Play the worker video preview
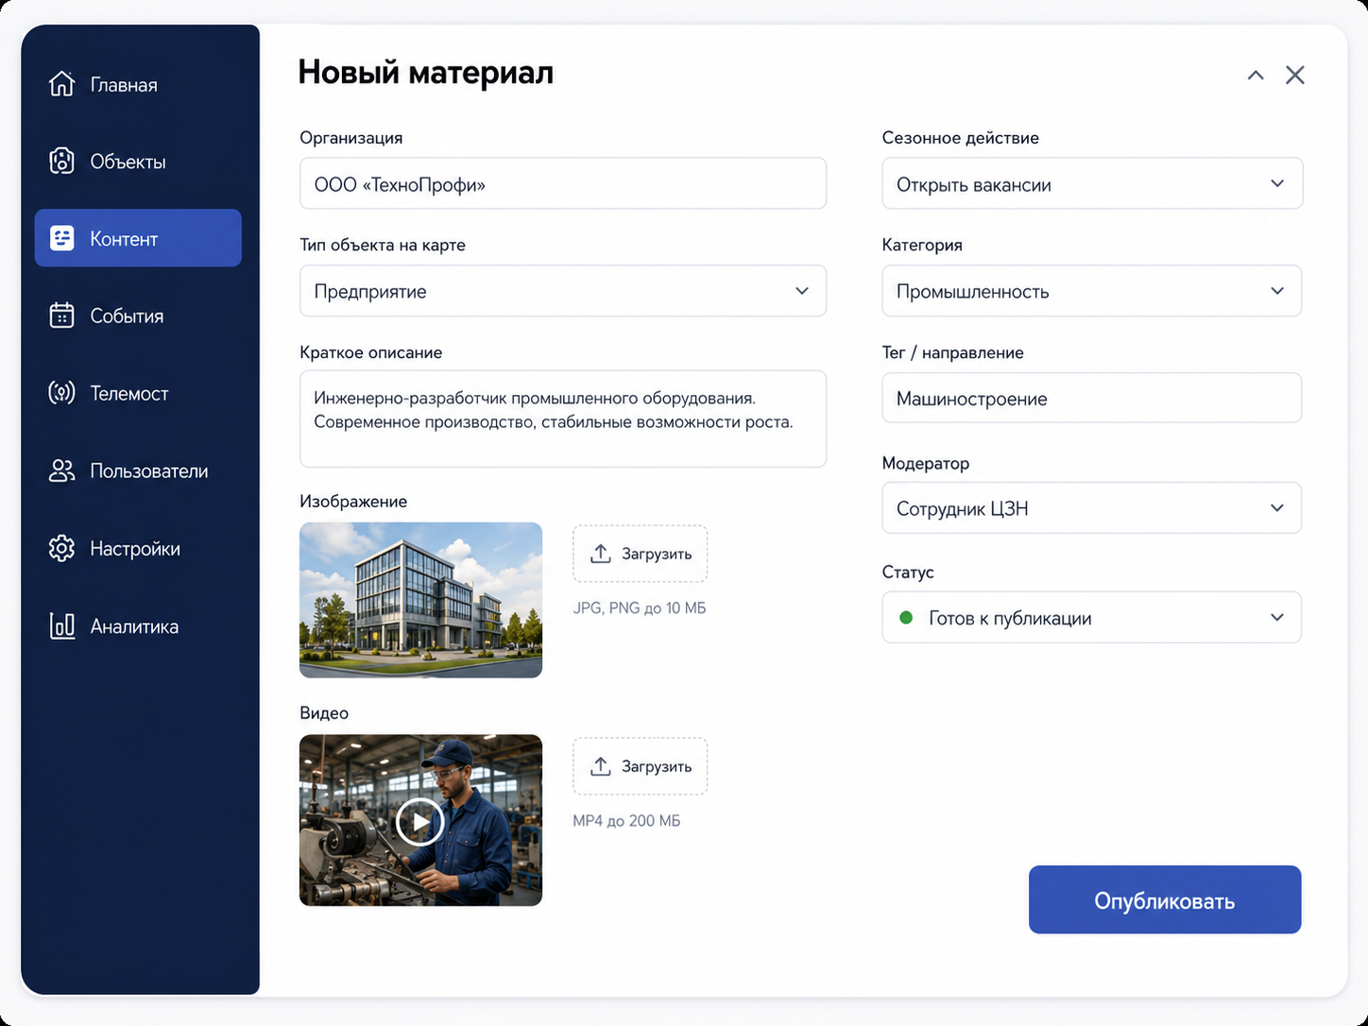This screenshot has width=1368, height=1026. [419, 821]
